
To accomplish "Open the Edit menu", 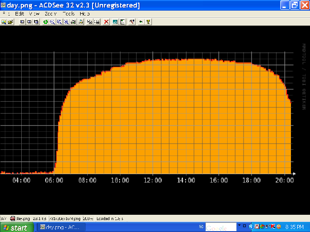I will point(19,14).
